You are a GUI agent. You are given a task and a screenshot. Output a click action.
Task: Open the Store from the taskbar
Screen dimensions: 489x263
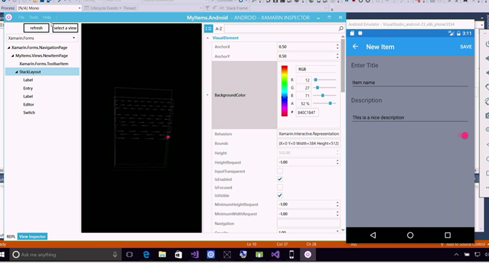tap(179, 255)
